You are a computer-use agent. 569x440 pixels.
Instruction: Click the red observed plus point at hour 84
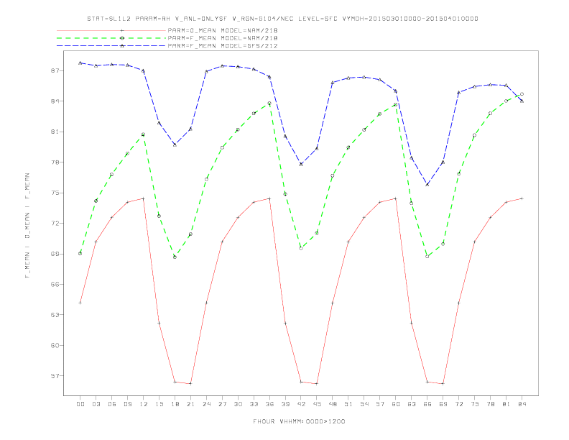pos(522,198)
